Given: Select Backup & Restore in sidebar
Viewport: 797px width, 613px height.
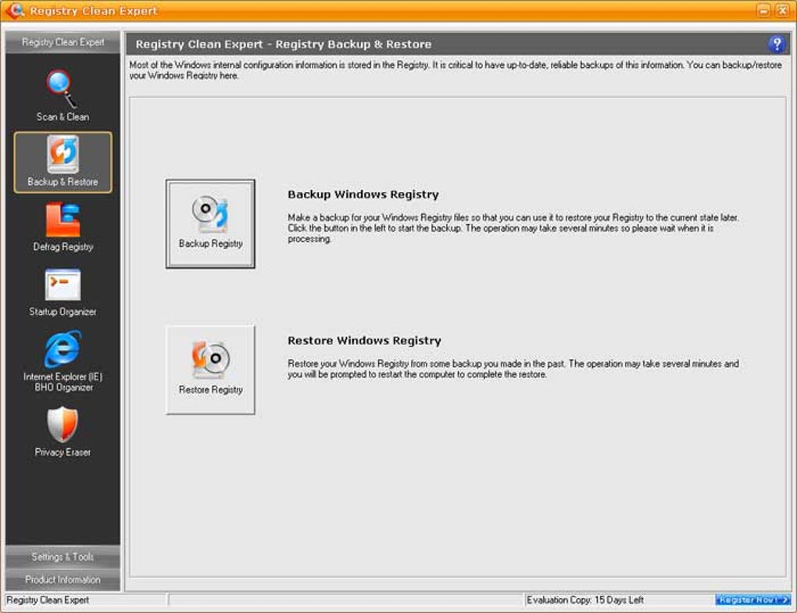Looking at the screenshot, I should tap(63, 162).
